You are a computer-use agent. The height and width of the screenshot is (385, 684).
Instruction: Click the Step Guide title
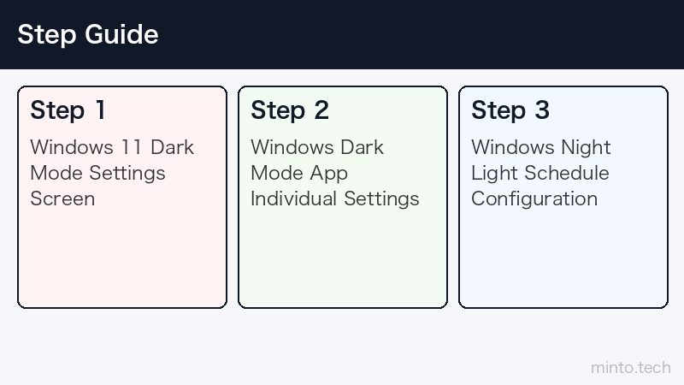tap(88, 34)
